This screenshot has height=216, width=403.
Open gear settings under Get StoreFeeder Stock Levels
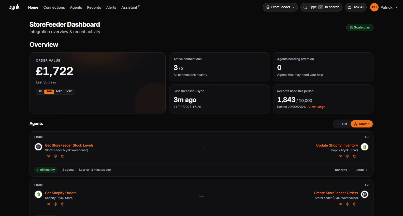point(55,156)
